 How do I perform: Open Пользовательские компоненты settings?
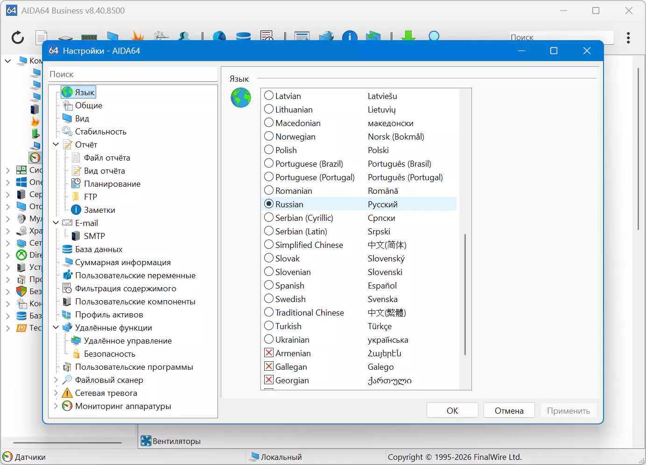129,302
